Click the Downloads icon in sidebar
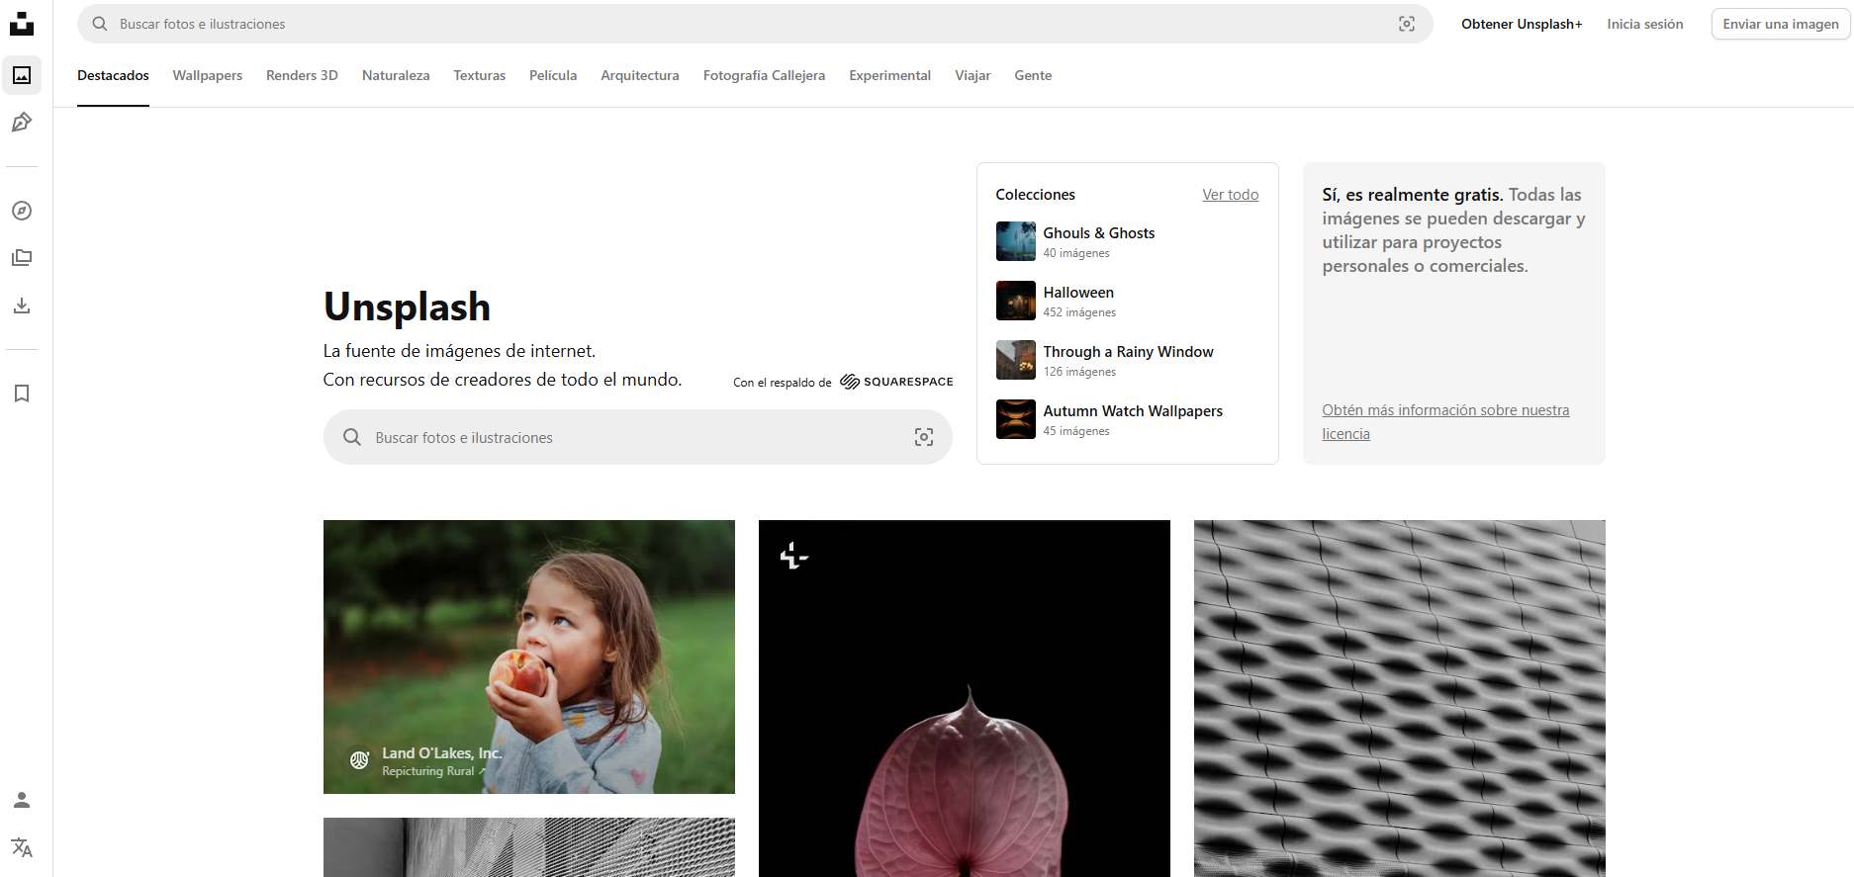1854x877 pixels. coord(22,306)
